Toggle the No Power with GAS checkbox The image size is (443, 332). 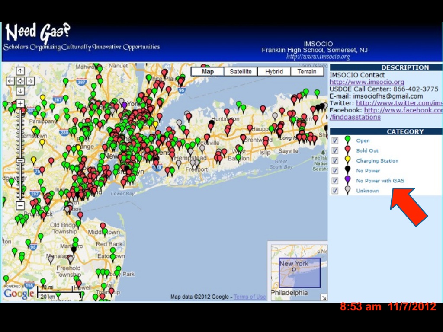[335, 181]
